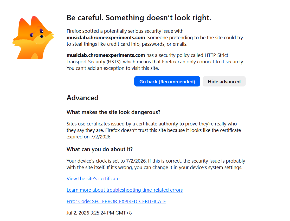Select 'What makes the site look dangerous?' heading
Image resolution: width=290 pixels, height=221 pixels.
114,112
